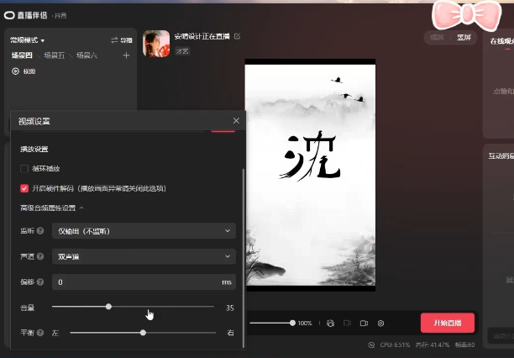514x358 pixels.
Task: Open settings gear icon below preview
Action: [380, 323]
